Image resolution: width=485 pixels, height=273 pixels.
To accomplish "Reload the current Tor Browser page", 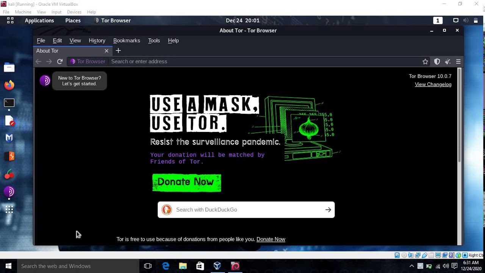I will [x=60, y=61].
